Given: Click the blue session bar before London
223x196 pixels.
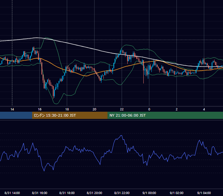Looking at the screenshot, I should coord(16,115).
